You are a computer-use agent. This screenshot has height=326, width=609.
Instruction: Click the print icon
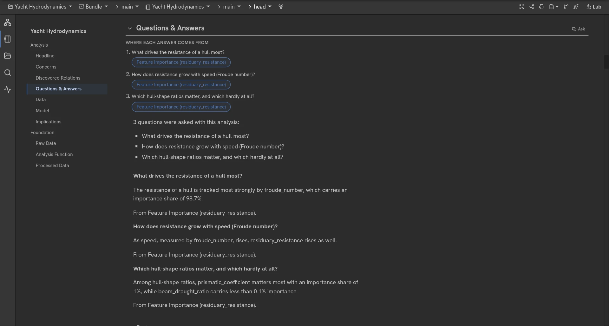pyautogui.click(x=542, y=7)
